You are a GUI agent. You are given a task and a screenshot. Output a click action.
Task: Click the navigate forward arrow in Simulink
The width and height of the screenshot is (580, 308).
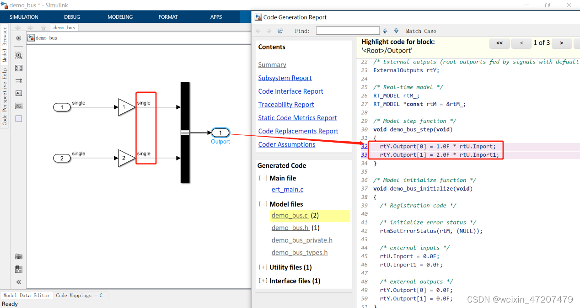tap(31, 27)
